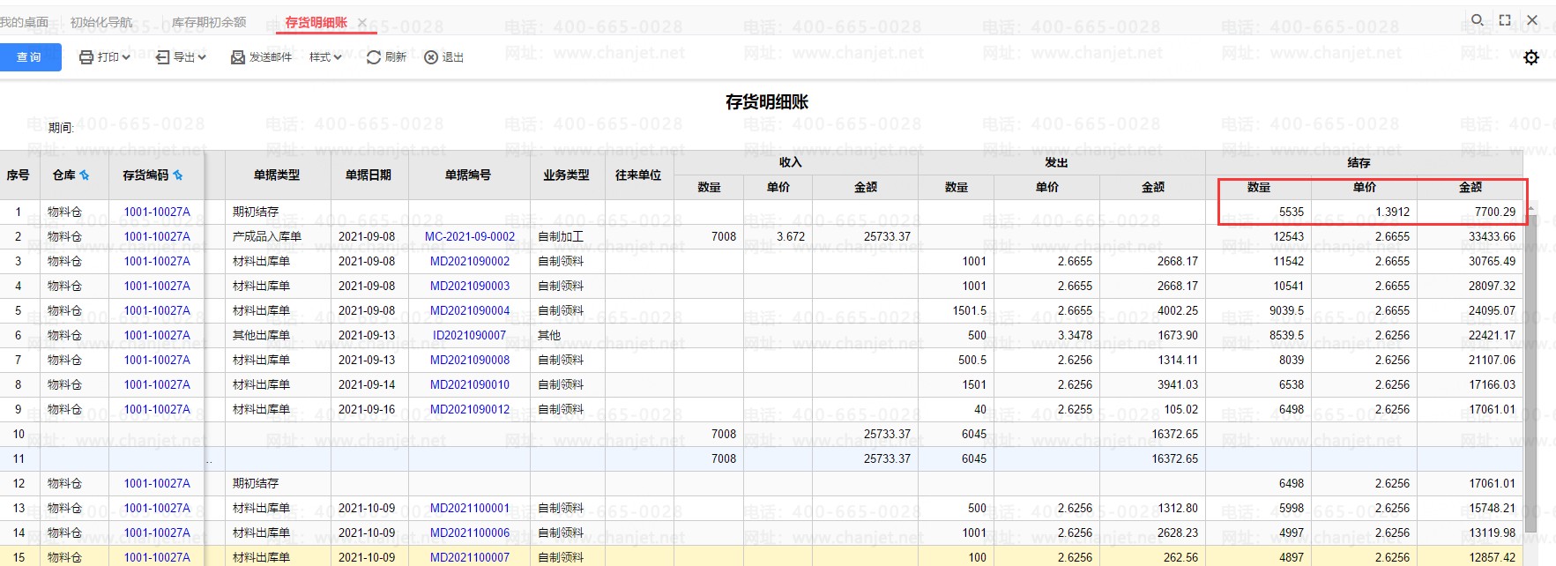1556x566 pixels.
Task: Click the 仓库 column sort icon
Action: 85,175
